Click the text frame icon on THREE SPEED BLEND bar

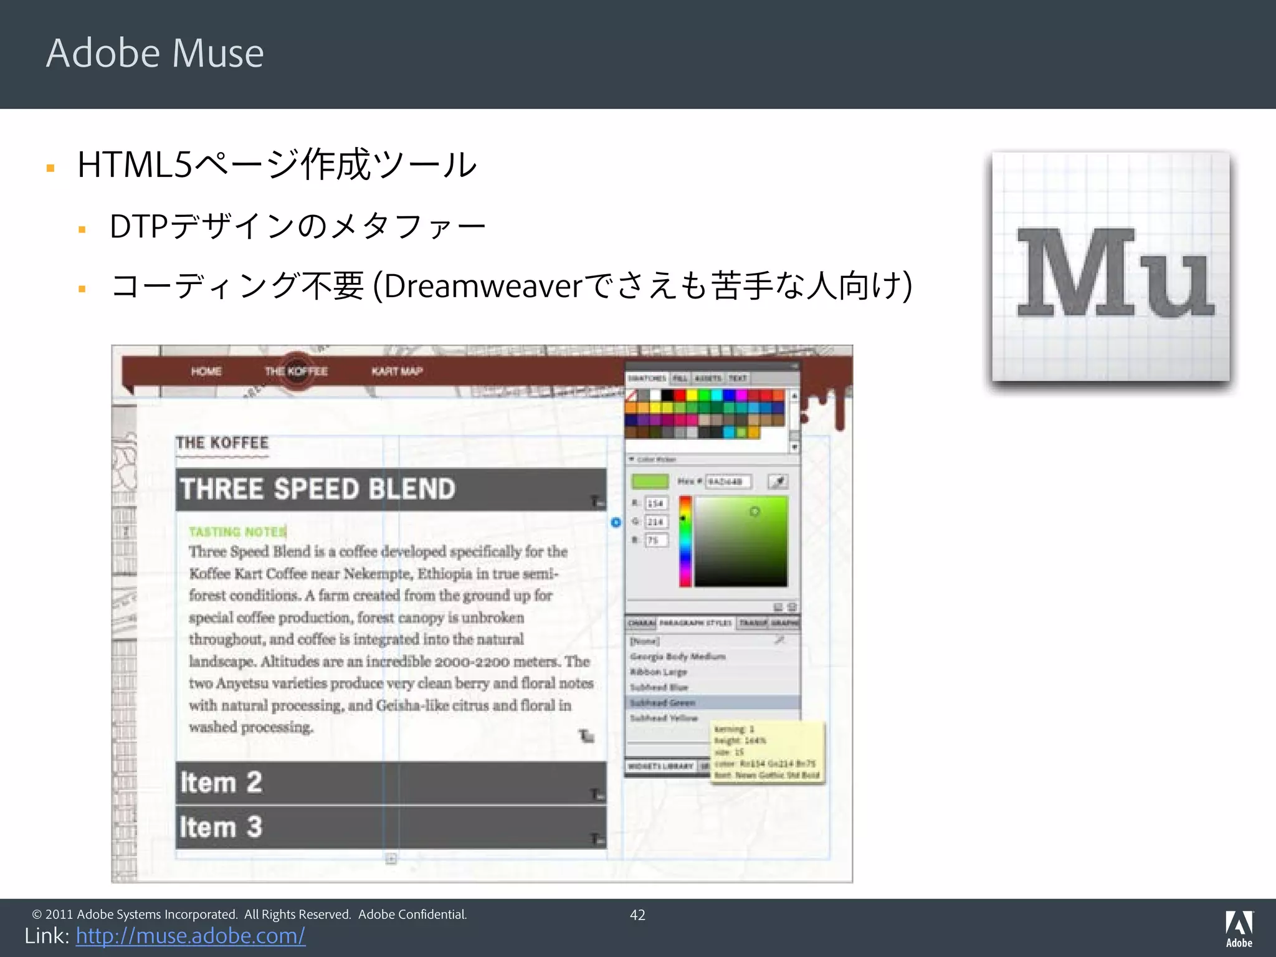tap(597, 502)
